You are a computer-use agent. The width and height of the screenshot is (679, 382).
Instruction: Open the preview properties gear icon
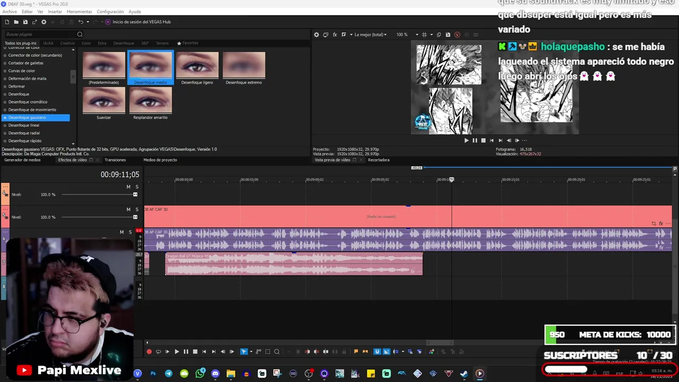click(x=317, y=34)
